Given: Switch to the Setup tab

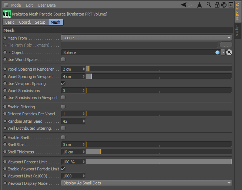Looking at the screenshot, I should click(x=40, y=22).
